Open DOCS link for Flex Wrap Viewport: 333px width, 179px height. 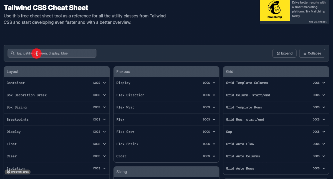pos(206,107)
